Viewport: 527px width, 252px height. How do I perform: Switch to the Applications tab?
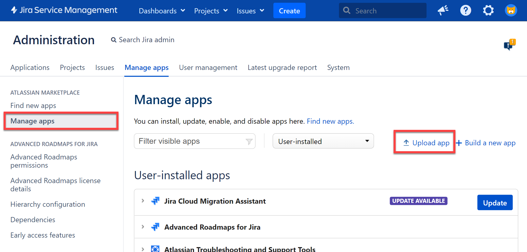coord(30,67)
